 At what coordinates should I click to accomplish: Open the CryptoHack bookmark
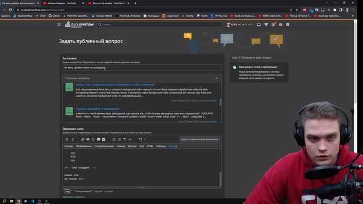pyautogui.click(x=170, y=16)
